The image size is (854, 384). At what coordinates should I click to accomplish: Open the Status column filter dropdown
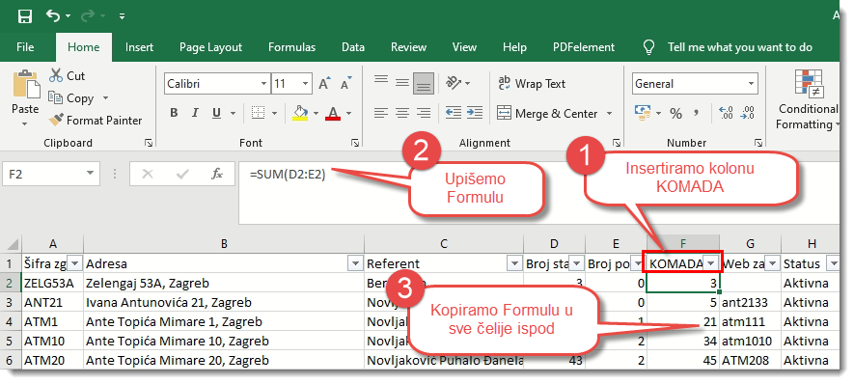point(833,263)
